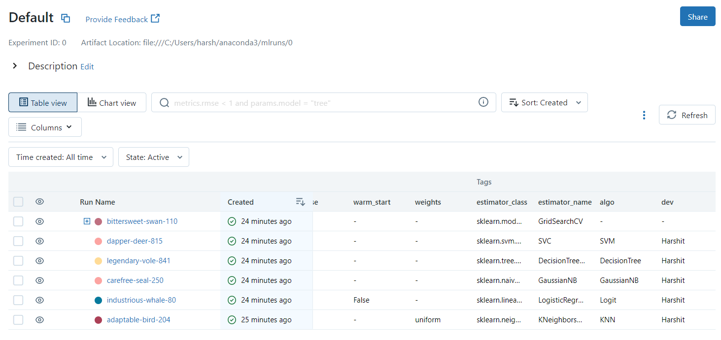Viewport: 721px width, 340px height.
Task: Click the sort arrow on Created column
Action: pos(300,202)
